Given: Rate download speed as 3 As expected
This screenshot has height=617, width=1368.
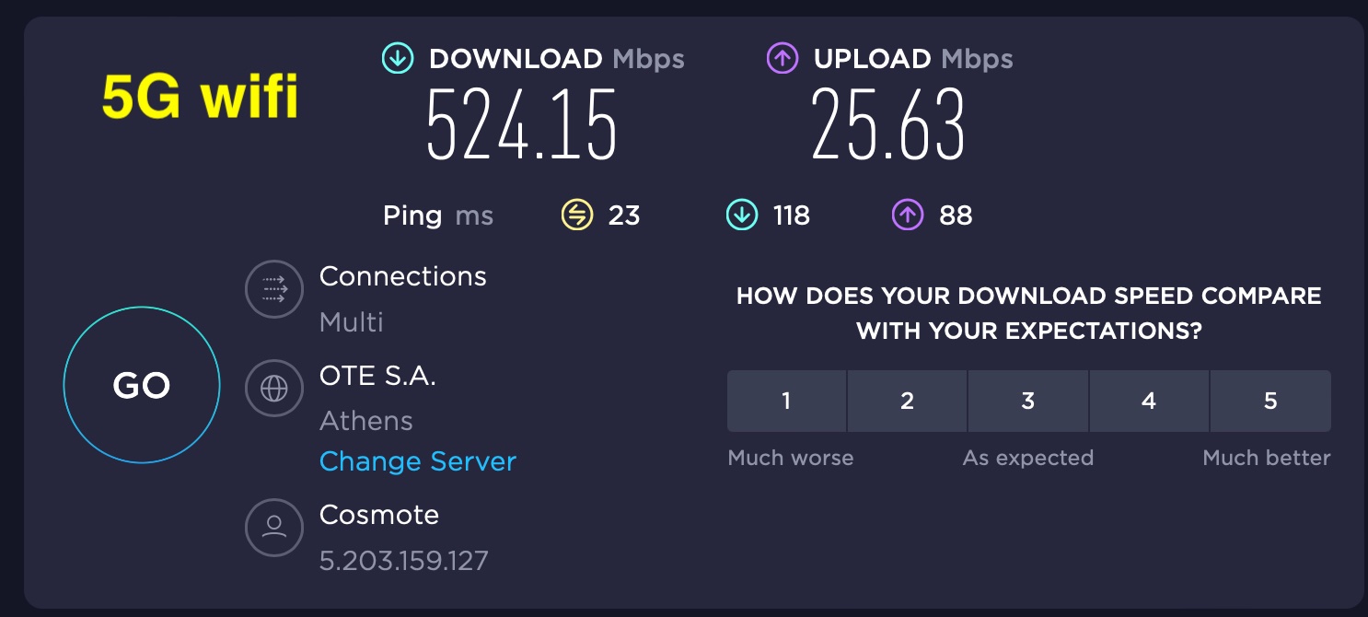Looking at the screenshot, I should (1028, 401).
